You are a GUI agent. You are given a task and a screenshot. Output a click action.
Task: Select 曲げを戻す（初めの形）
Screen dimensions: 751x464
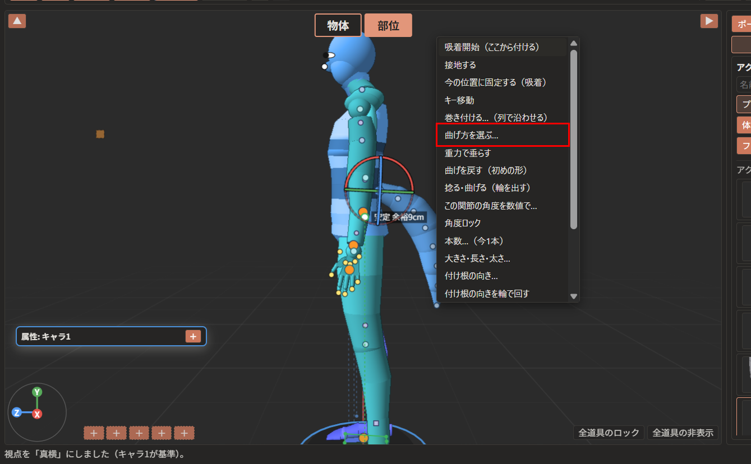[503, 170]
